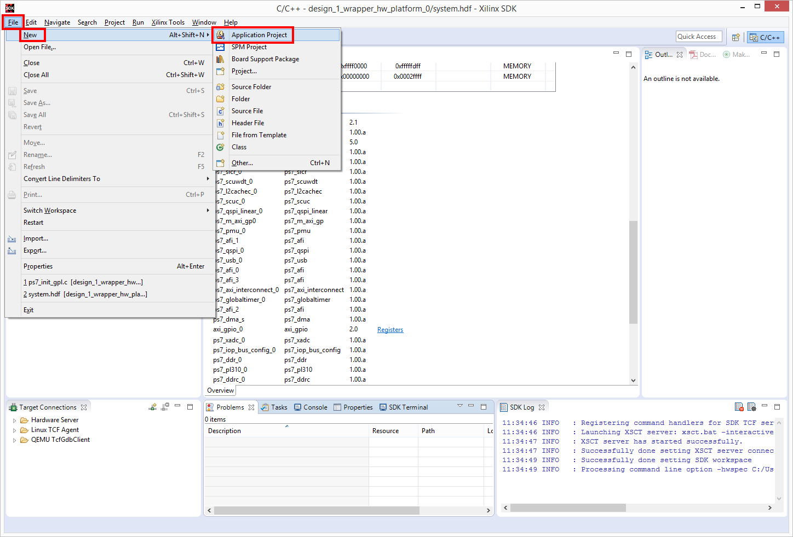The height and width of the screenshot is (537, 793).
Task: Expand Linux TCF Agent node
Action: point(14,430)
